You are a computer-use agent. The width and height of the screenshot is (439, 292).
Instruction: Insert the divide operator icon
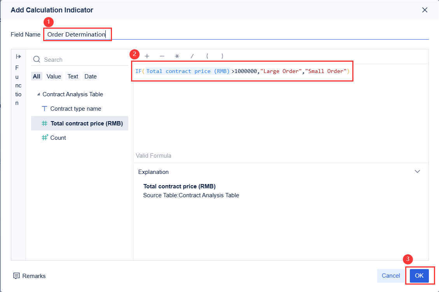[x=192, y=56]
